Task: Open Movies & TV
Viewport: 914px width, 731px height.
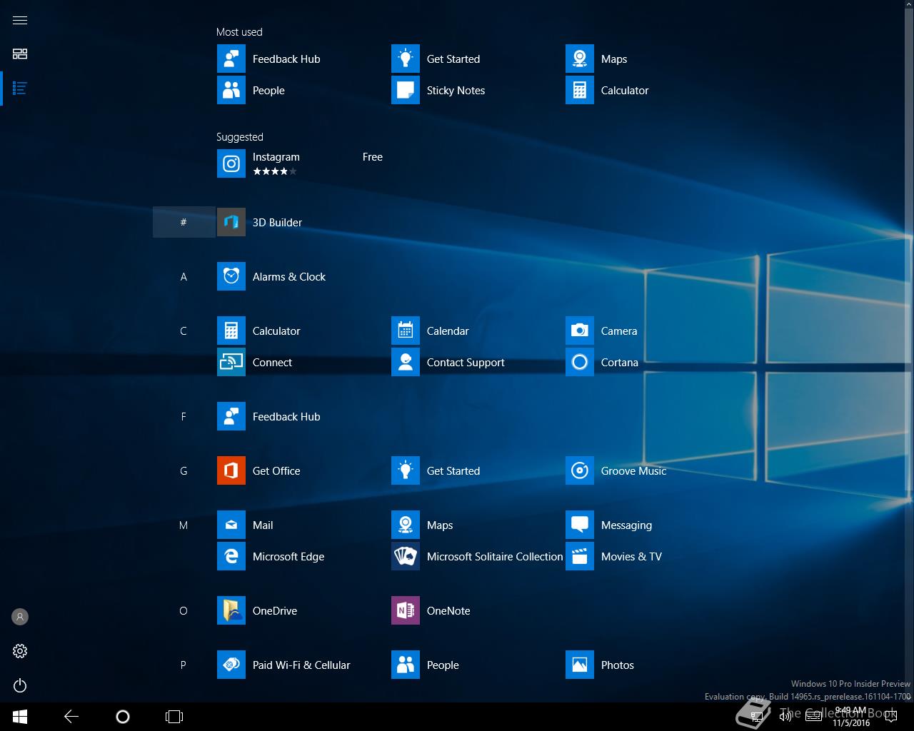Action: click(x=651, y=556)
